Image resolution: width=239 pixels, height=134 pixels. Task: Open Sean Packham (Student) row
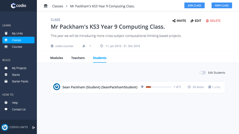[x=138, y=87]
